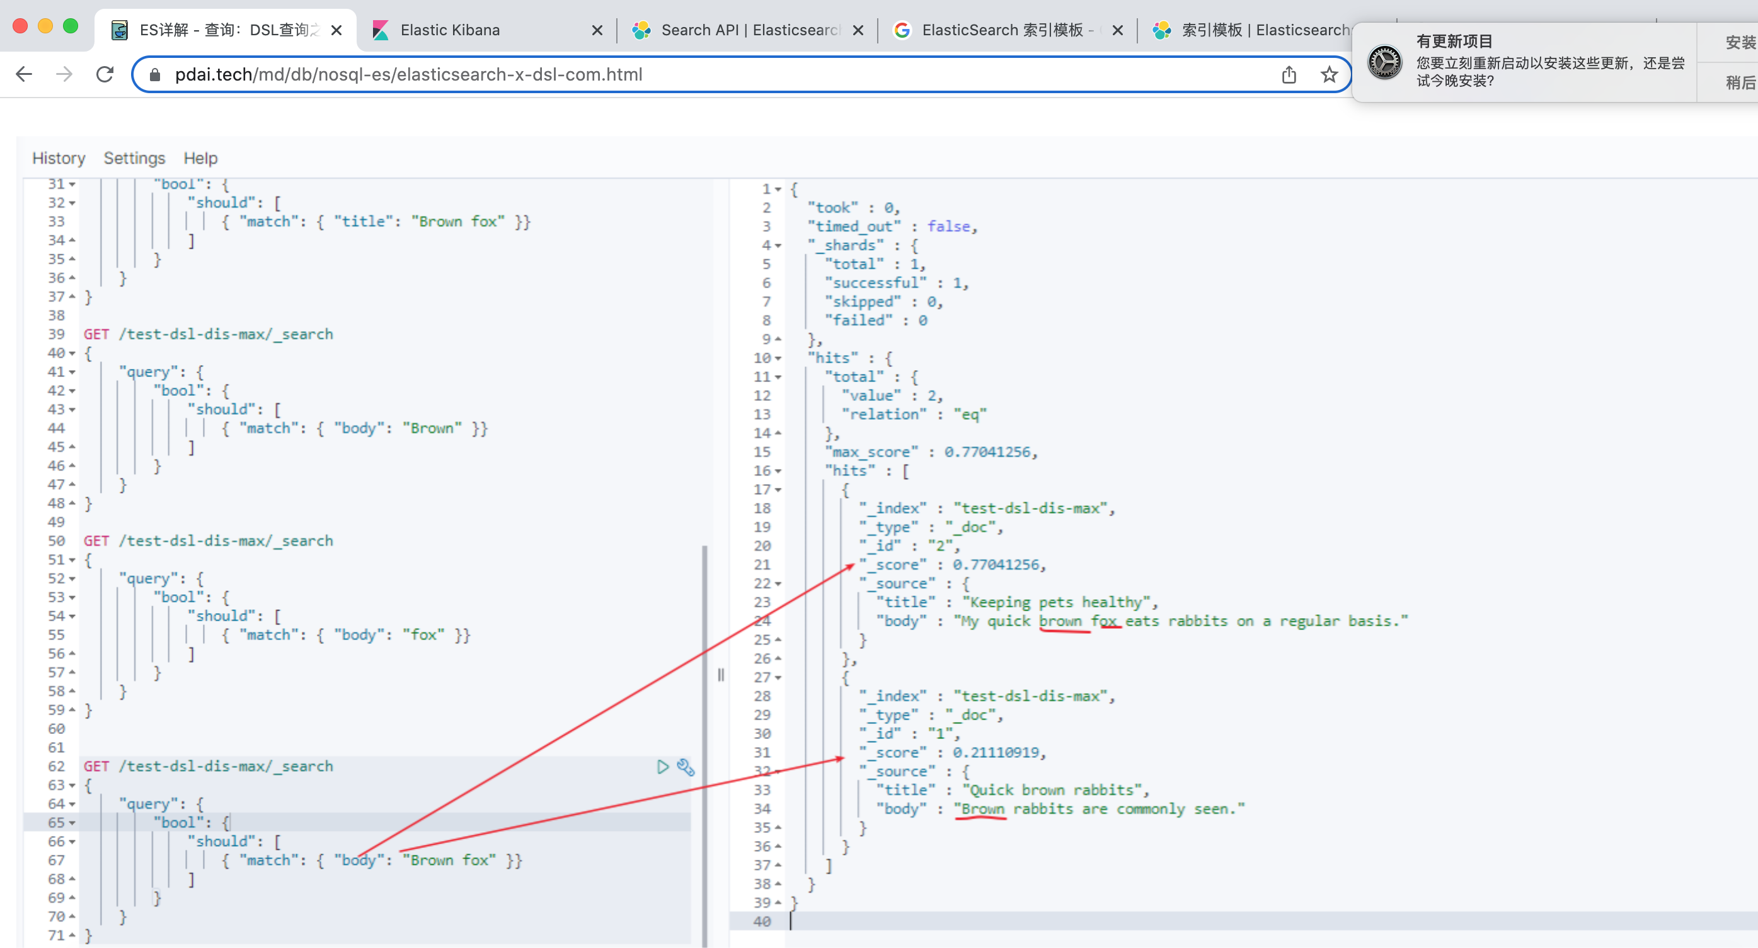
Task: Click the match body Brown line 44
Action: pos(355,428)
